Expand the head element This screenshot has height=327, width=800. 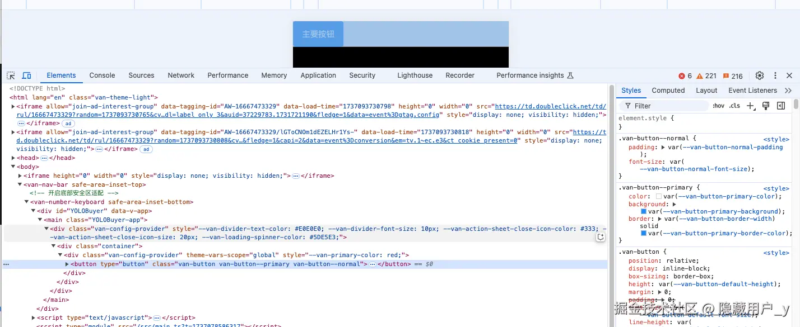(13, 158)
